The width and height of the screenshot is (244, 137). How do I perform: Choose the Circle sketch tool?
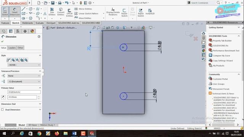[30, 9]
